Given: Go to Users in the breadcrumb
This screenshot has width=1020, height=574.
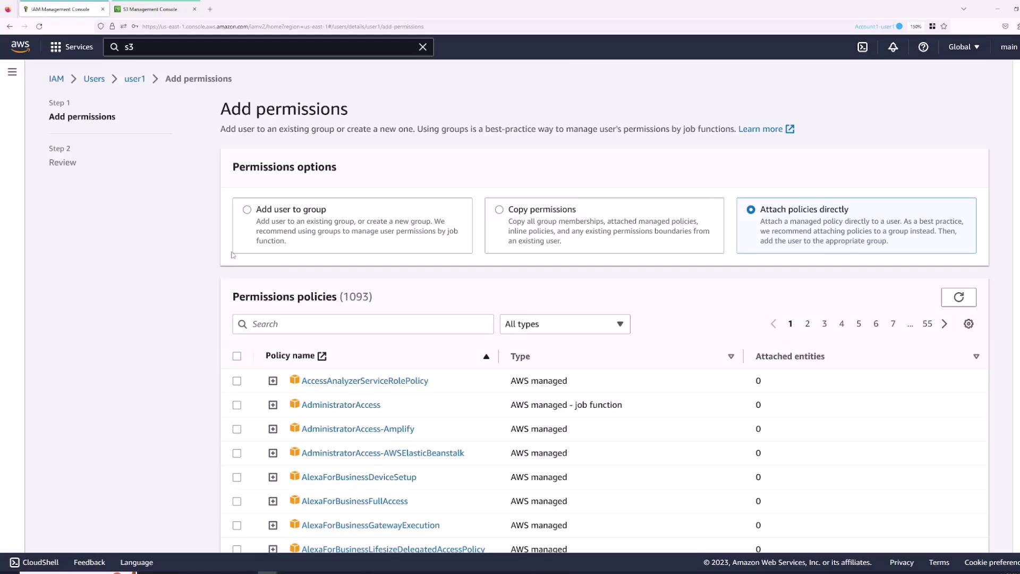Looking at the screenshot, I should (x=94, y=79).
